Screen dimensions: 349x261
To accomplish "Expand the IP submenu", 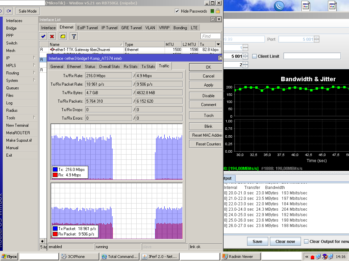I will (20, 58).
